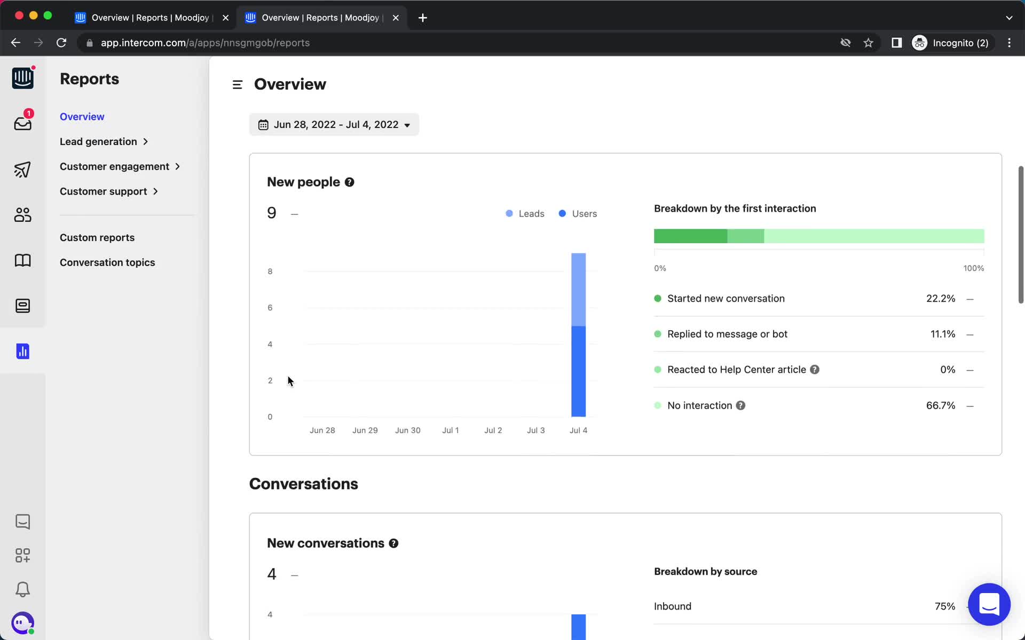Screen dimensions: 1025x640
Task: Close the second browser tab
Action: point(396,18)
